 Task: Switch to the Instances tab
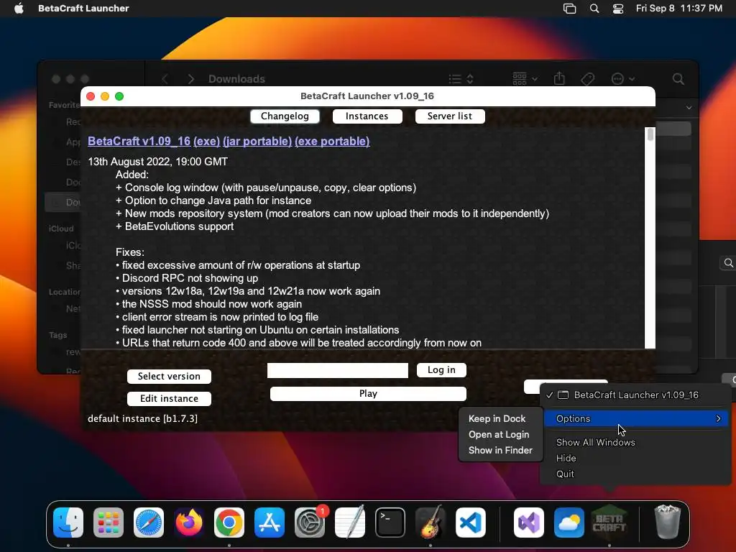[367, 116]
